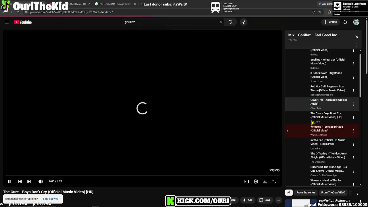Open the YouTube guide hamburger menu
Viewport: 368px width, 207px height.
point(7,22)
